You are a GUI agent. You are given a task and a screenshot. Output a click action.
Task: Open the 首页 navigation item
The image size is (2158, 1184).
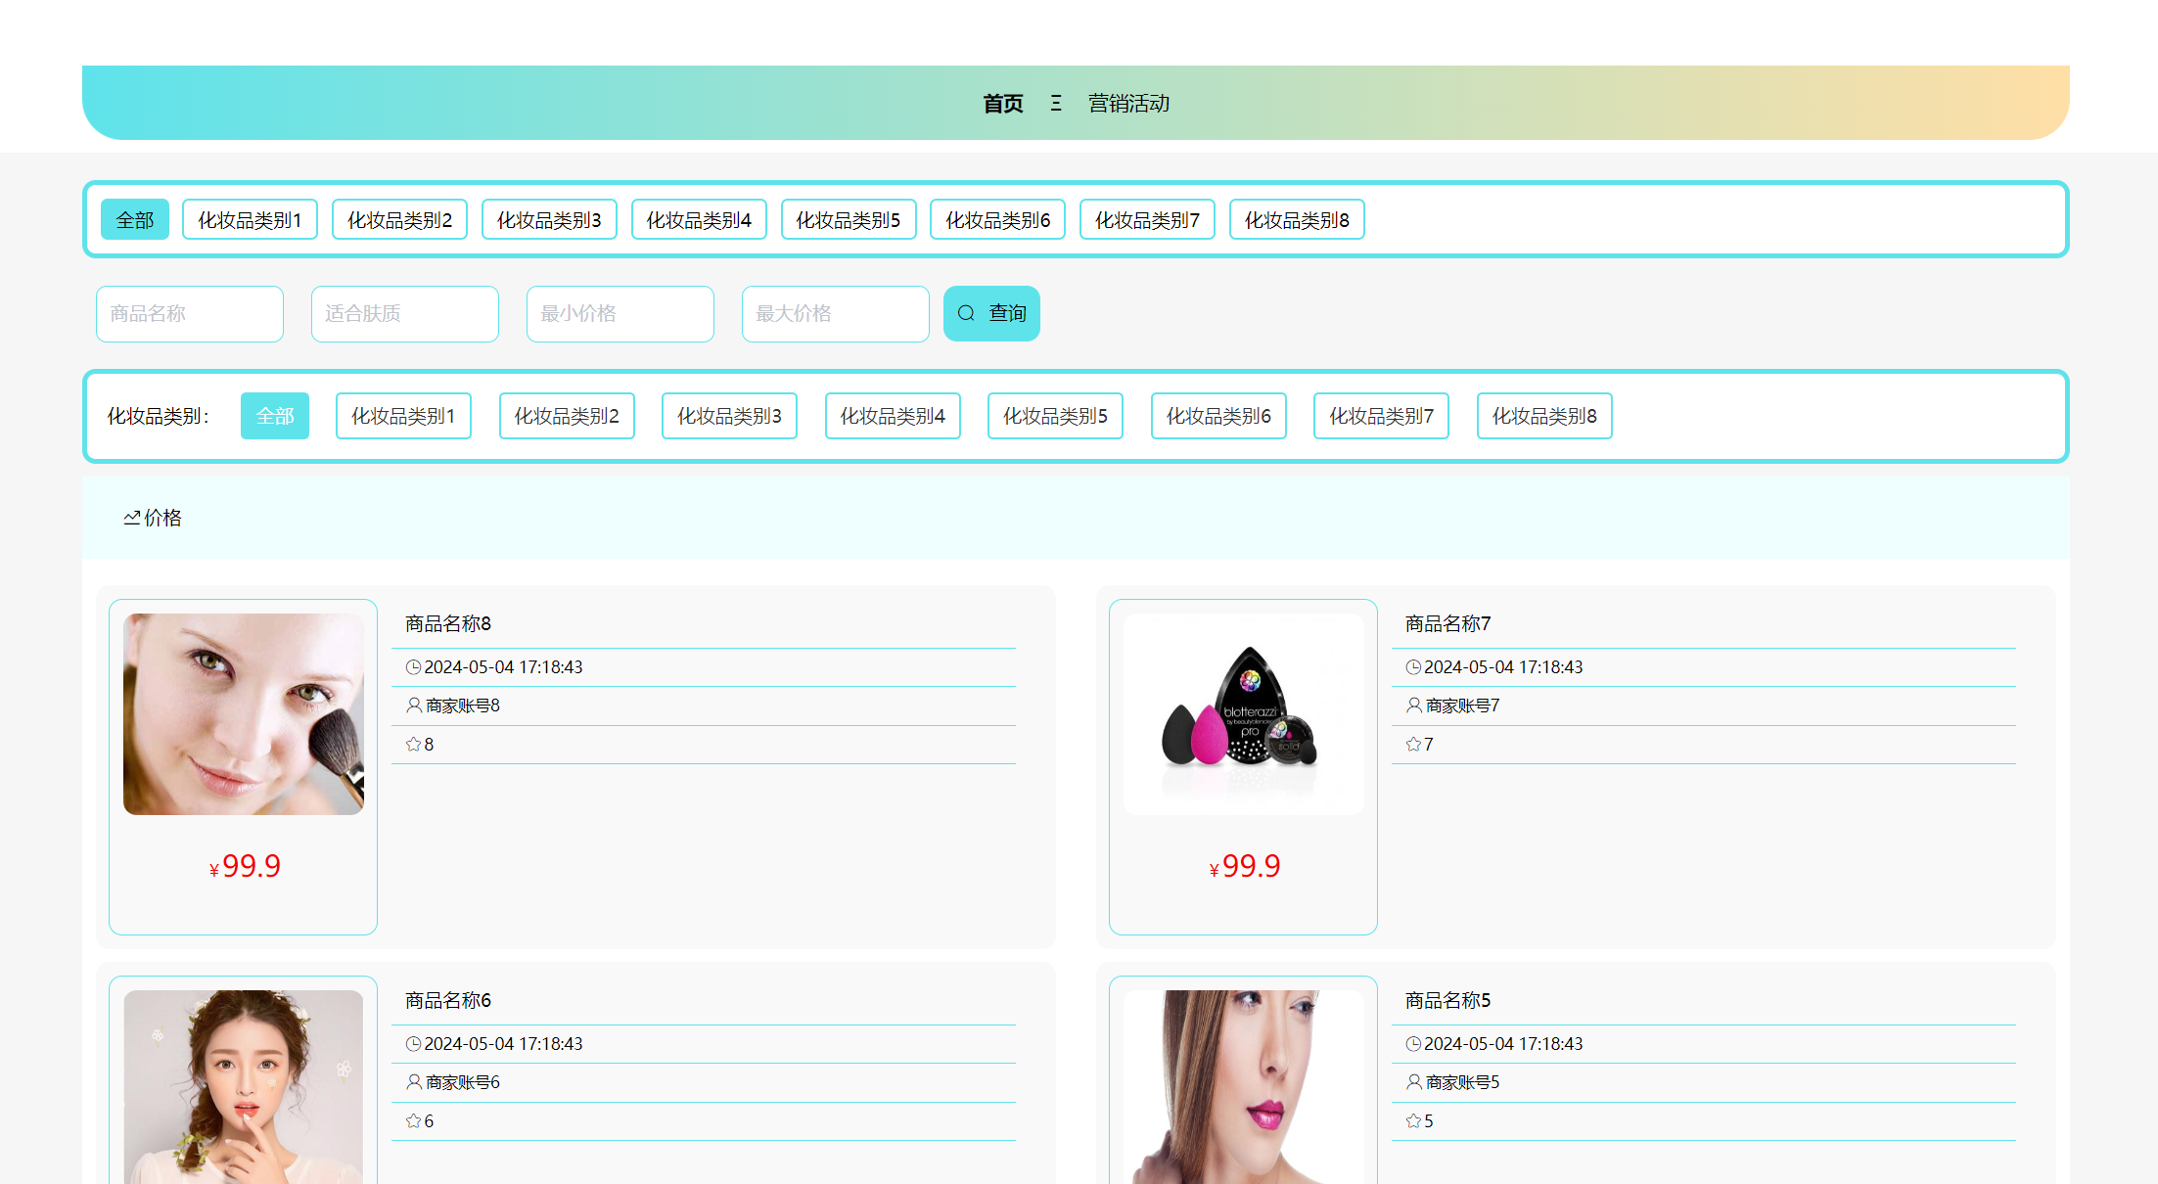tap(1003, 104)
